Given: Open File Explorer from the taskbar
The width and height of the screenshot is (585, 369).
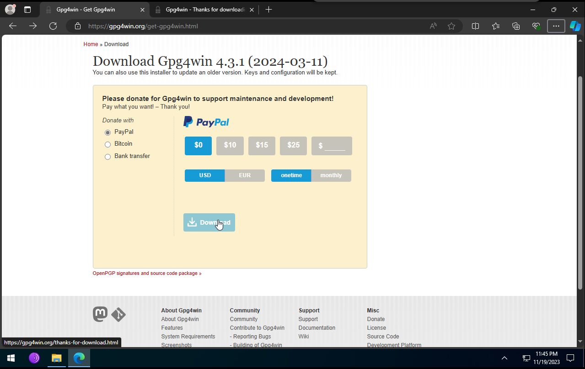Looking at the screenshot, I should (56, 358).
